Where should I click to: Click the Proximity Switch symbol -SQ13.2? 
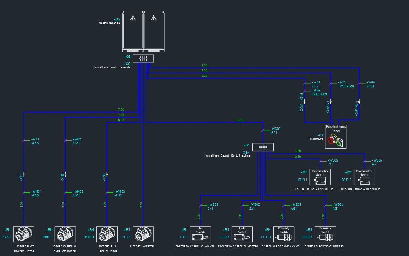click(x=325, y=234)
